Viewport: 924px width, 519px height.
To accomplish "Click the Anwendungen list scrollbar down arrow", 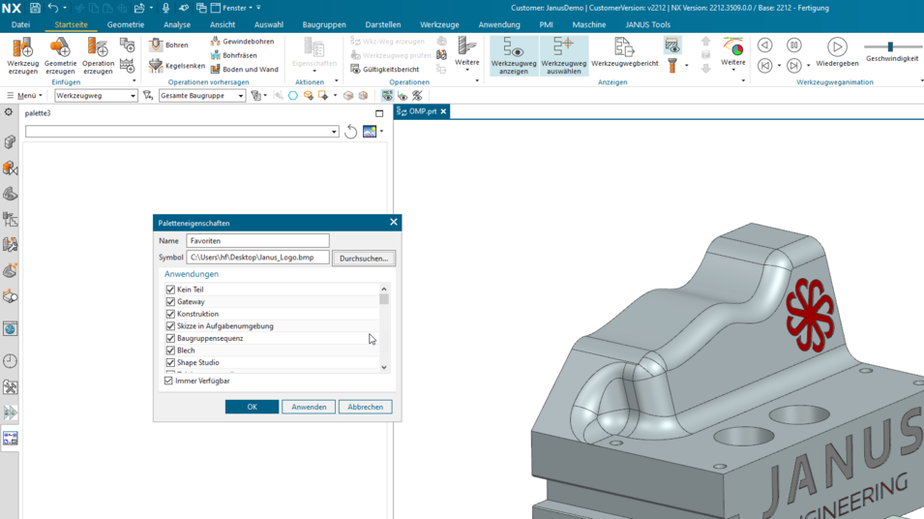I will coord(383,367).
